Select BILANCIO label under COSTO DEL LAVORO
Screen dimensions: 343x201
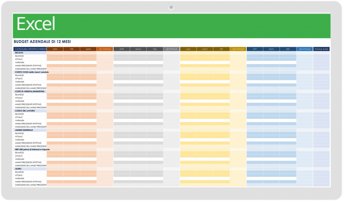(x=19, y=114)
